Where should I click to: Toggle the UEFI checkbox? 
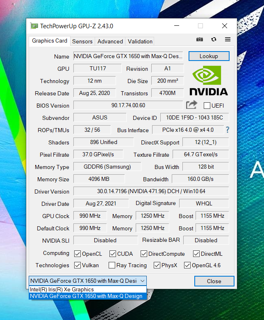[x=207, y=106]
